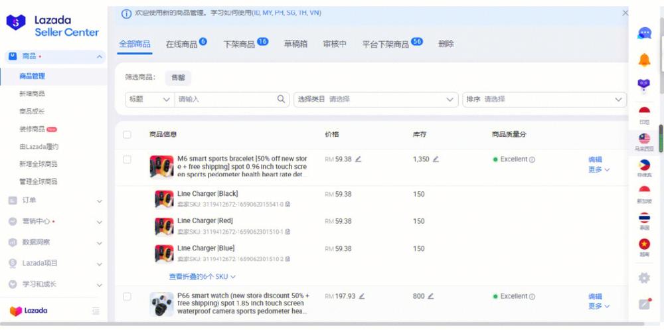Viewport: 664px width, 332px height.
Task: Click 编辑 for P66 smart watch
Action: tap(595, 296)
